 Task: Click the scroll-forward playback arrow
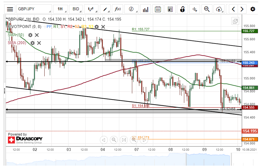144,140
